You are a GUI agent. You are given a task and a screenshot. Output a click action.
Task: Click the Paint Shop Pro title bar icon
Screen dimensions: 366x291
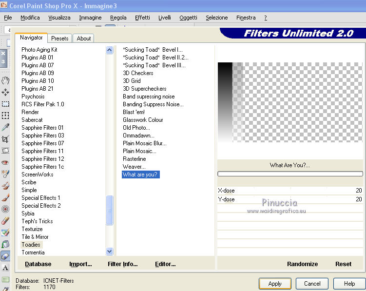[4, 5]
